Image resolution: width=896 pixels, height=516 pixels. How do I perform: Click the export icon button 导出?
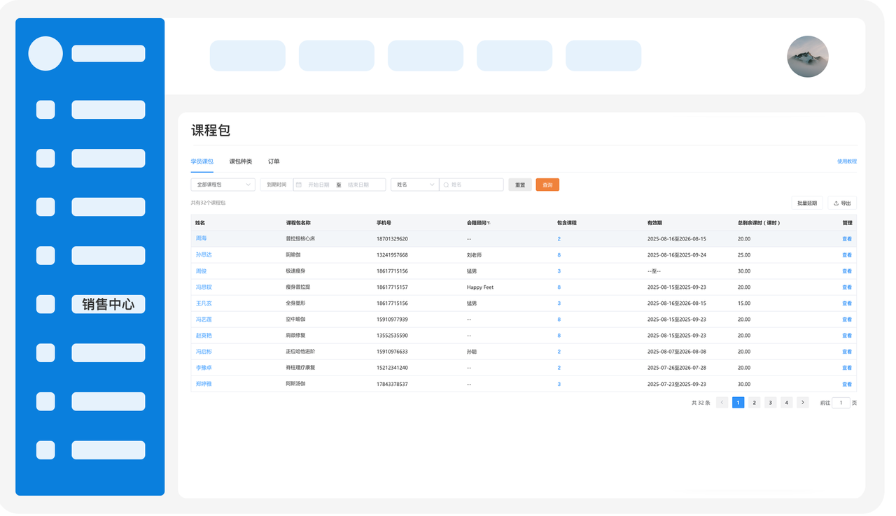point(841,203)
